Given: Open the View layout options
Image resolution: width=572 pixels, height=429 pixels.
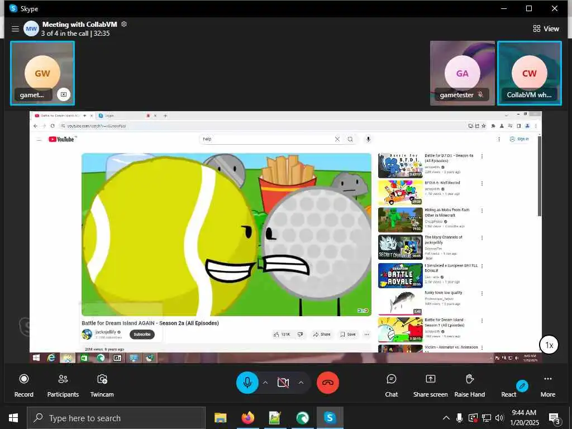Looking at the screenshot, I should [546, 28].
